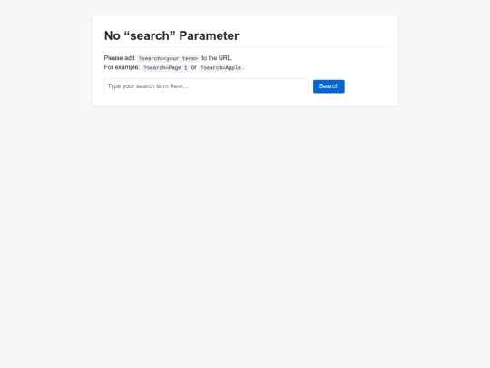Click the "Type your search term here…" placeholder

pyautogui.click(x=148, y=86)
